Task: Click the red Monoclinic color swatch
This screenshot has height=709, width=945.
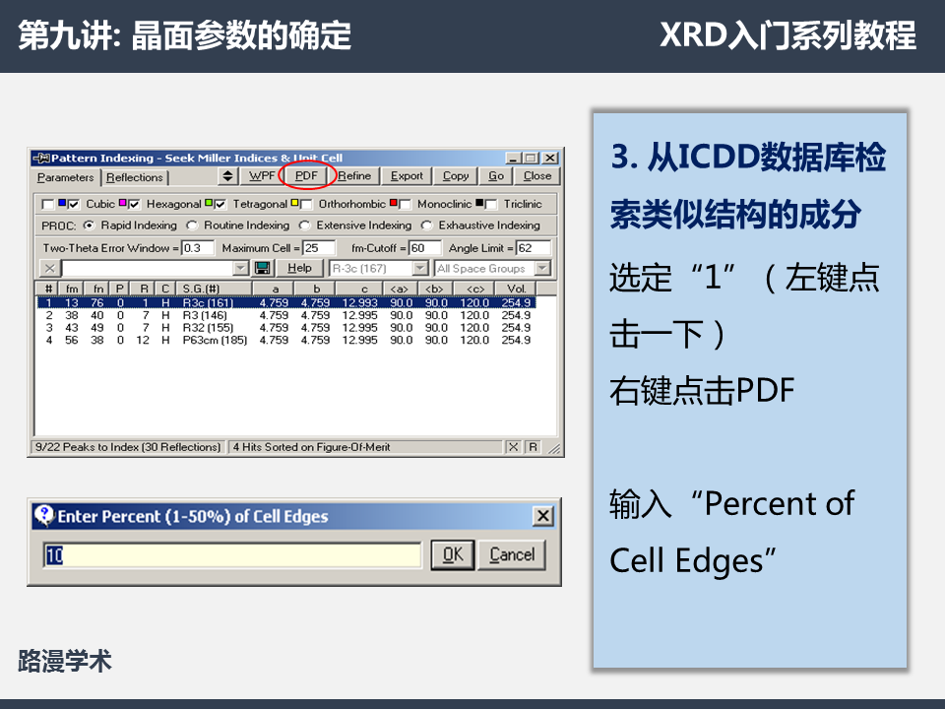Action: (x=394, y=203)
